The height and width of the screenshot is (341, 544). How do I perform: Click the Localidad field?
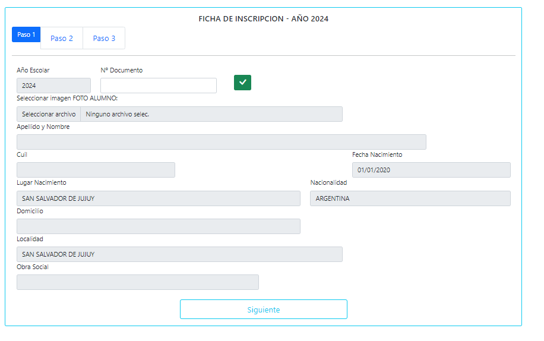point(180,254)
